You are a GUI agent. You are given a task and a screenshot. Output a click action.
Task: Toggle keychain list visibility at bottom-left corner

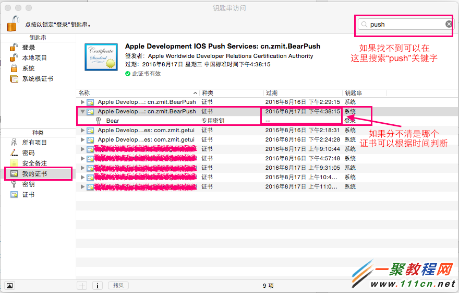[x=10, y=285]
